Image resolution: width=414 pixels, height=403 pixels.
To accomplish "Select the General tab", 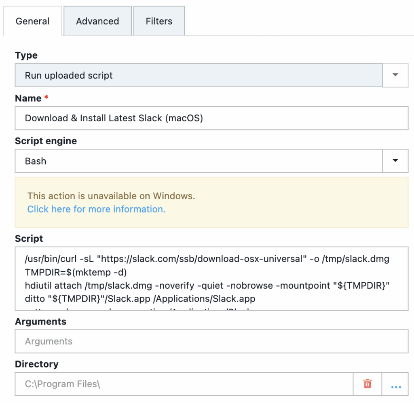I will tap(32, 21).
